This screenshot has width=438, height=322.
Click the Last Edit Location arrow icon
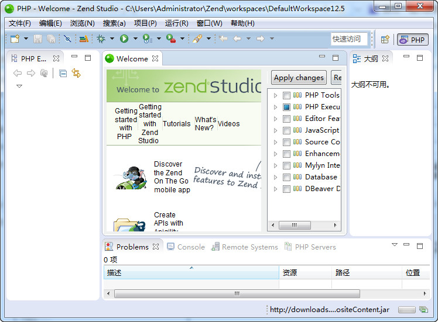click(x=223, y=39)
